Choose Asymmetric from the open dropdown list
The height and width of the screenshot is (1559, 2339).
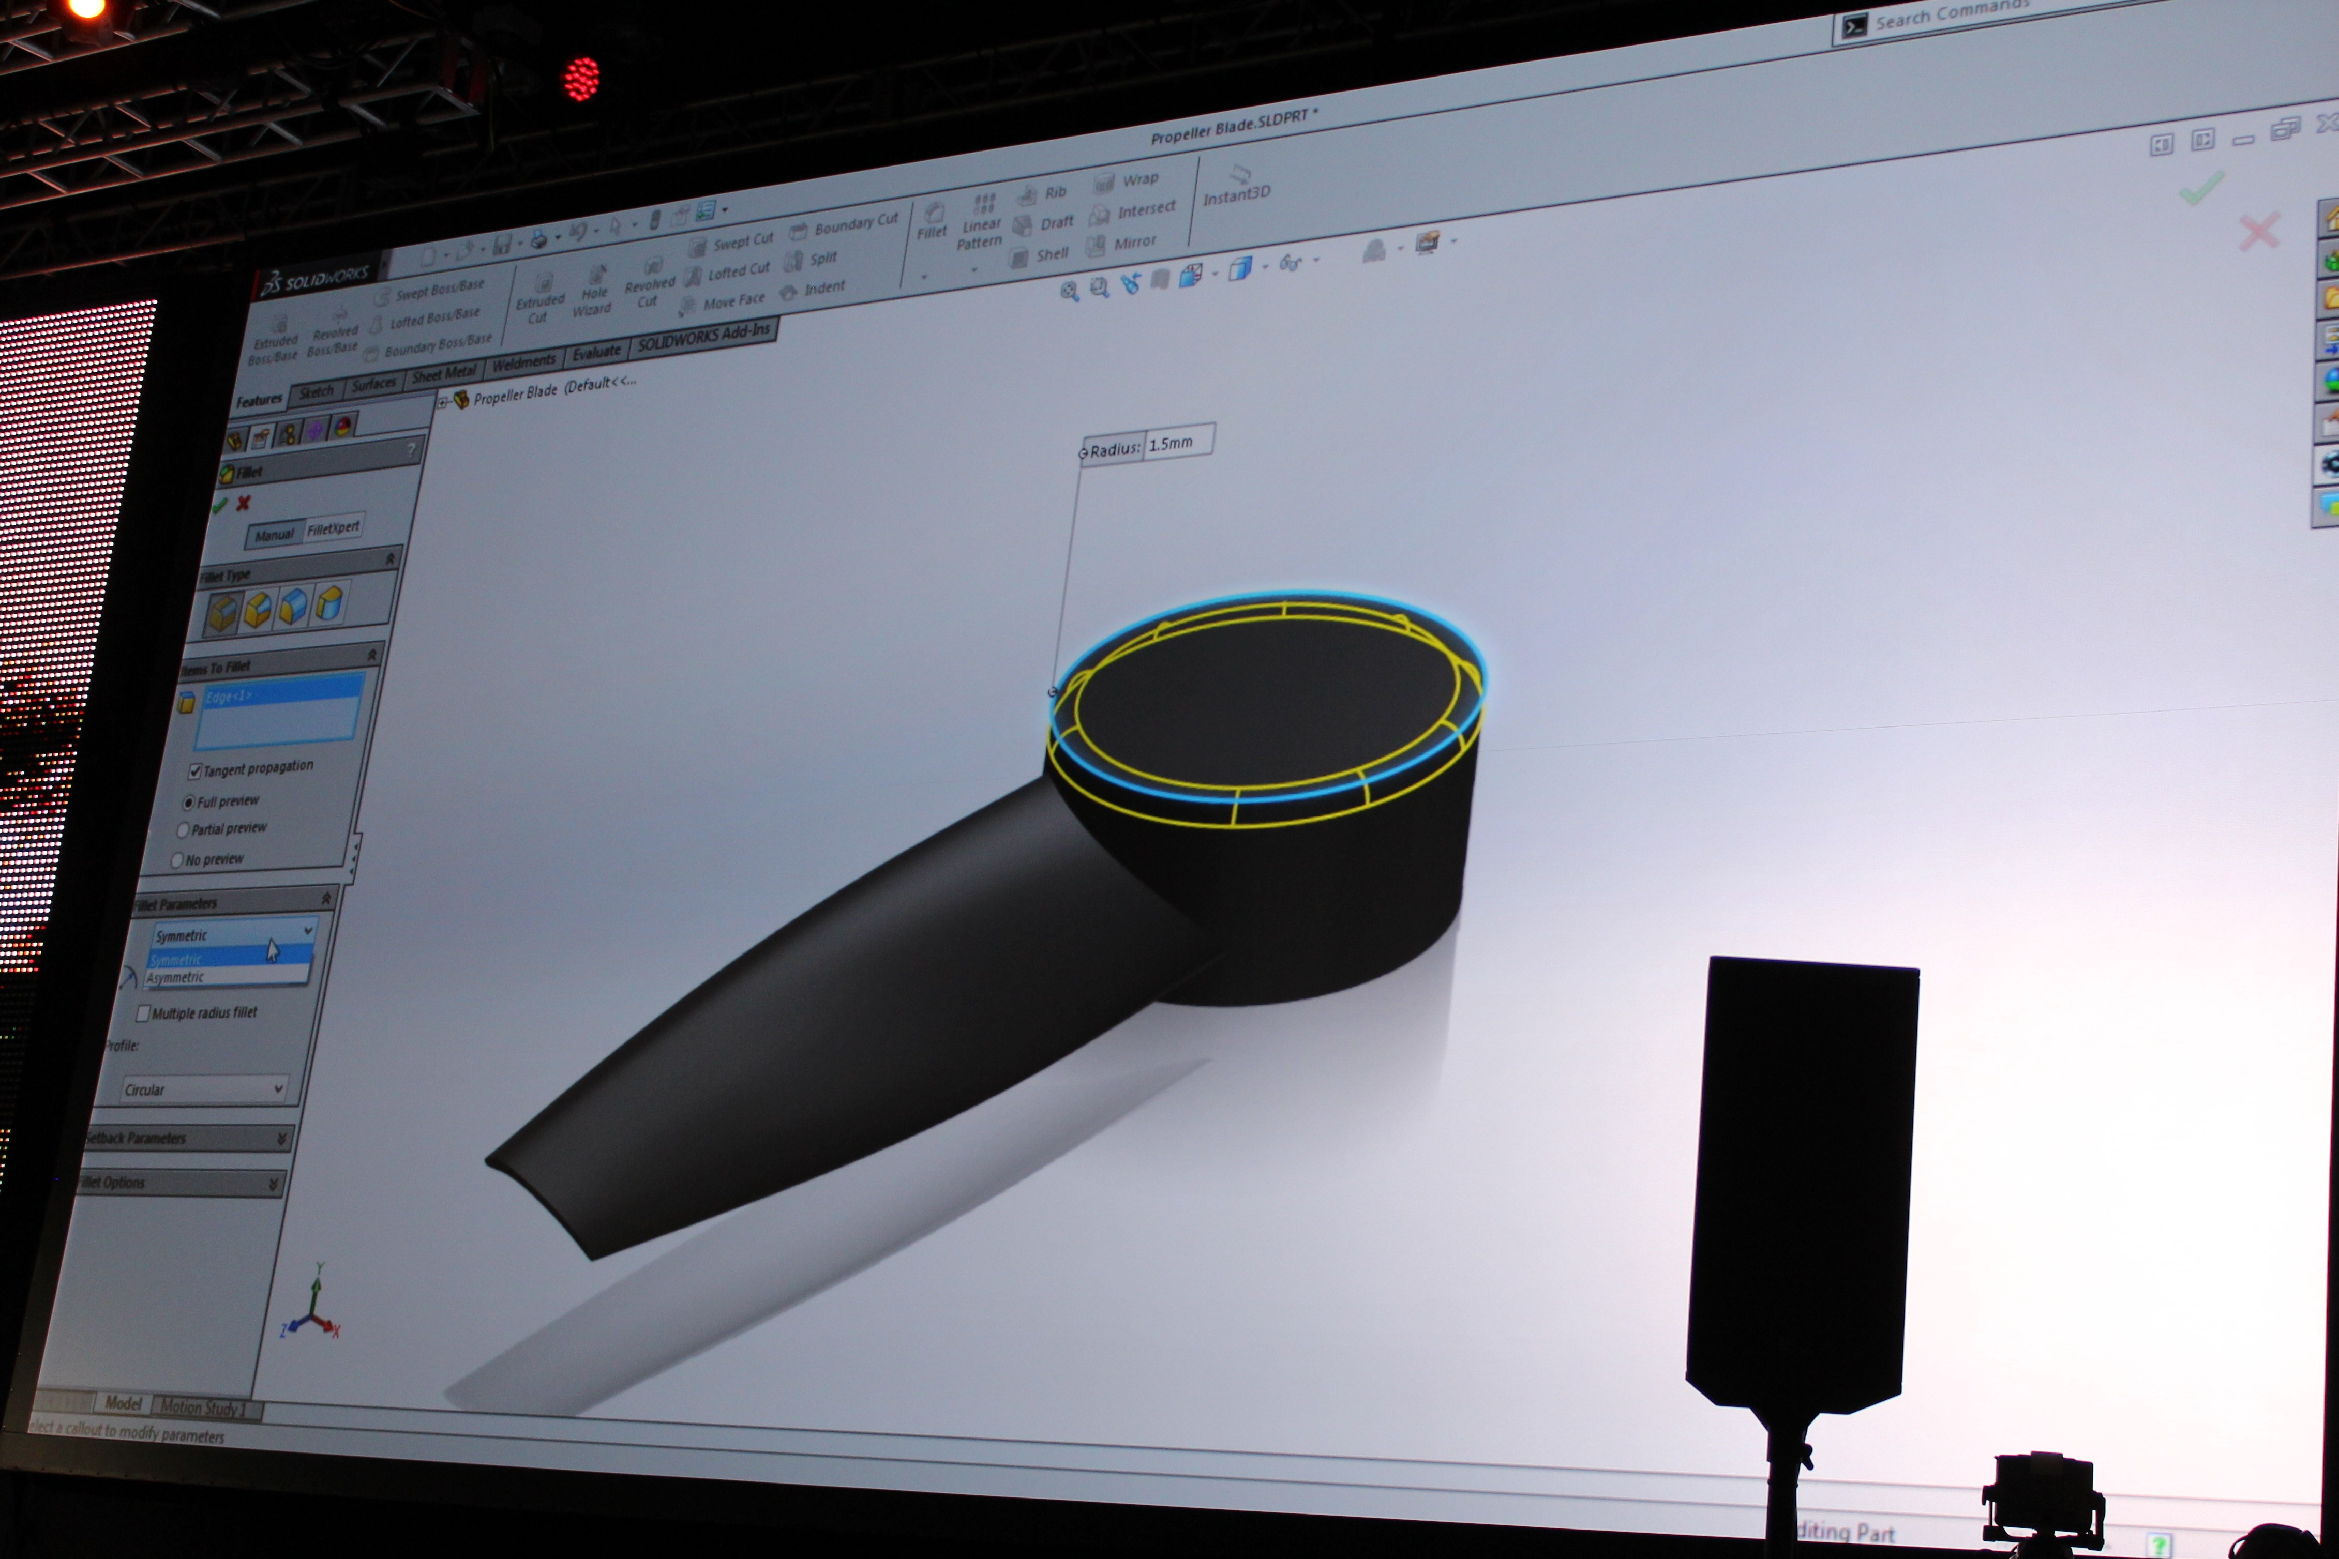pyautogui.click(x=176, y=978)
